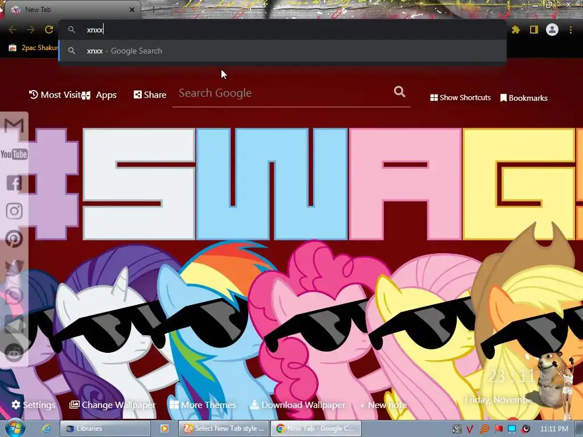Go back with the browser back arrow
583x437 pixels.
click(x=13, y=30)
